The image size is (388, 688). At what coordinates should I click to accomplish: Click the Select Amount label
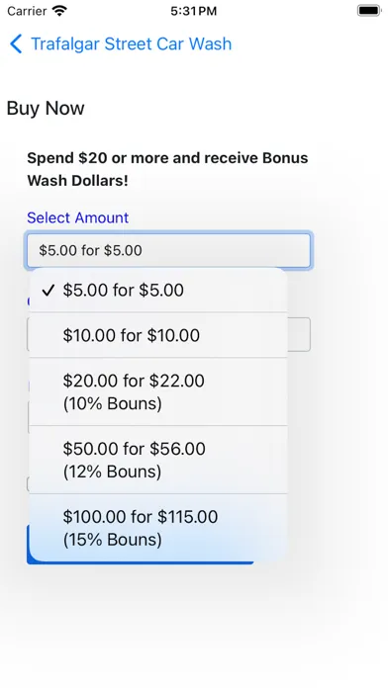78,217
